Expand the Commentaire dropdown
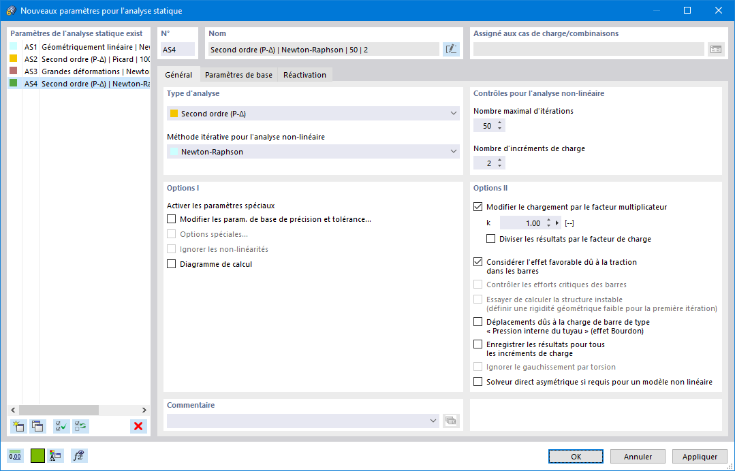Image resolution: width=735 pixels, height=471 pixels. (x=433, y=421)
